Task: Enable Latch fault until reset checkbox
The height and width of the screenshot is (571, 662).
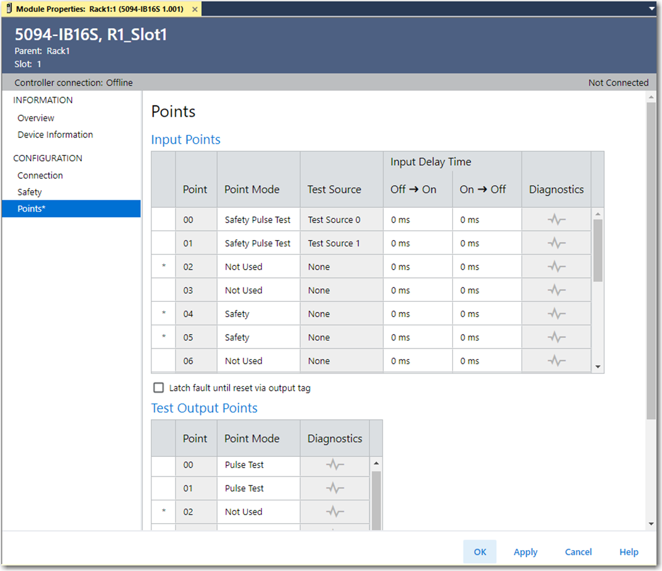Action: click(x=158, y=388)
